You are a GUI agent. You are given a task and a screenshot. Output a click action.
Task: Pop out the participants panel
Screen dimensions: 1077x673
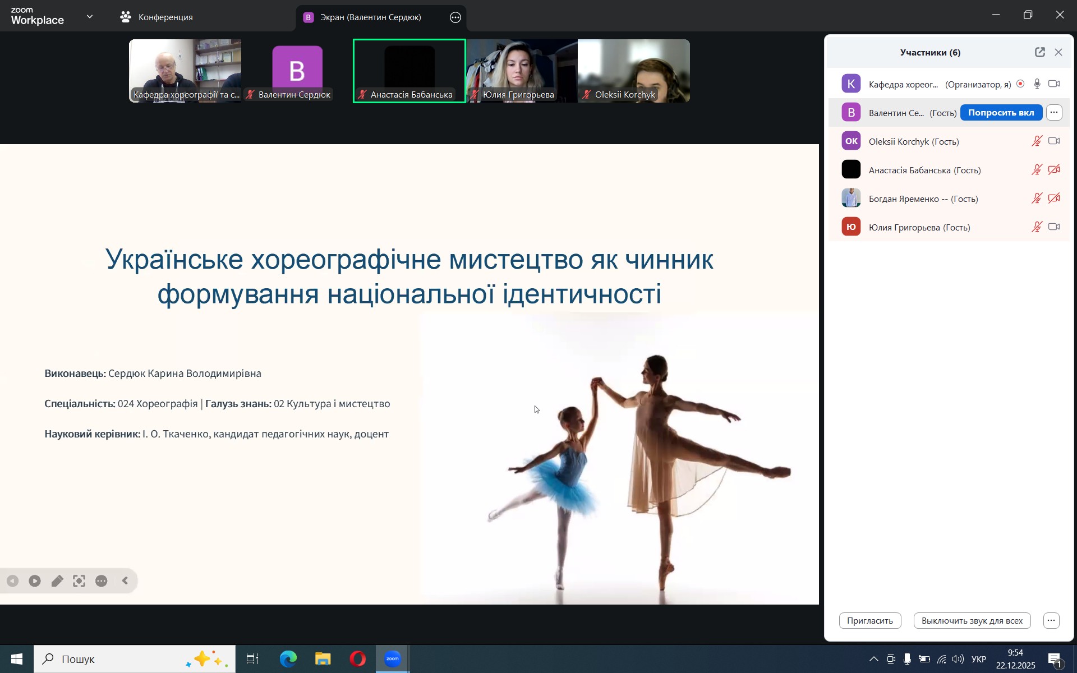coord(1039,52)
